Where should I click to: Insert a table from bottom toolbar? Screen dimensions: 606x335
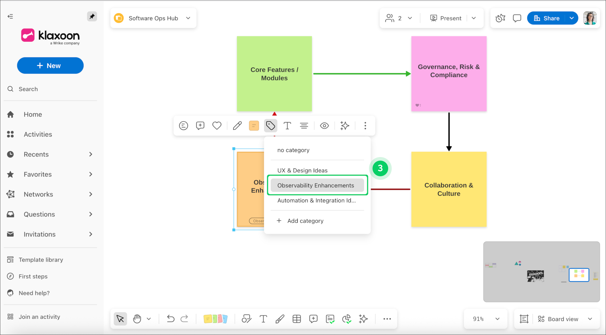tap(297, 319)
